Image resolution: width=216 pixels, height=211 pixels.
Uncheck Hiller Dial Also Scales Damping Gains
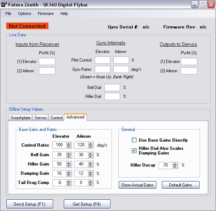[x=134, y=151]
